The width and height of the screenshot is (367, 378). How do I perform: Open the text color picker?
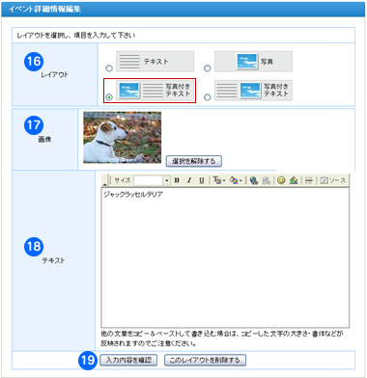[x=218, y=180]
